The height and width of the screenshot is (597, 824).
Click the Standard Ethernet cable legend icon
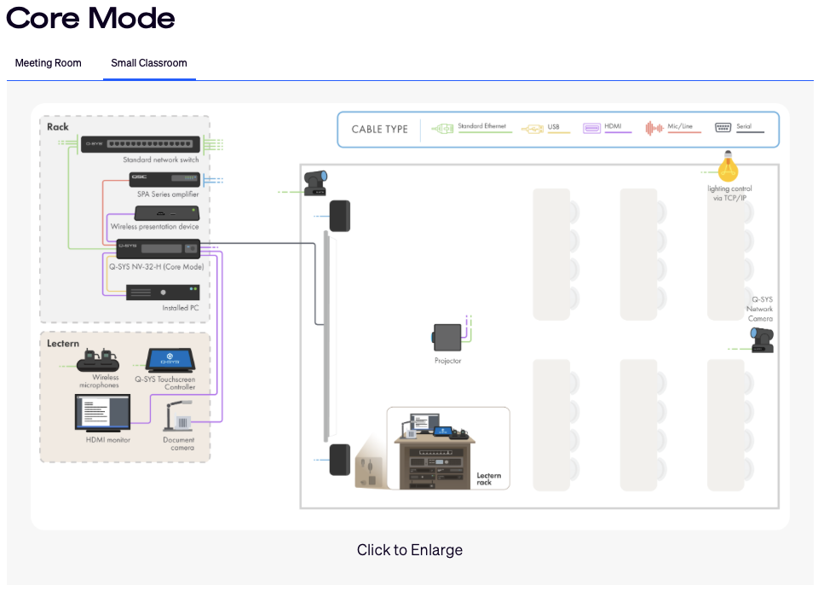click(442, 128)
